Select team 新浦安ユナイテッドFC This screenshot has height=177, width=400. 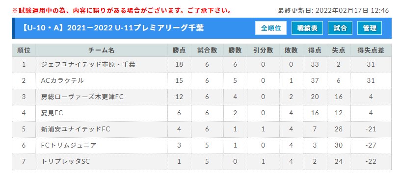76,129
